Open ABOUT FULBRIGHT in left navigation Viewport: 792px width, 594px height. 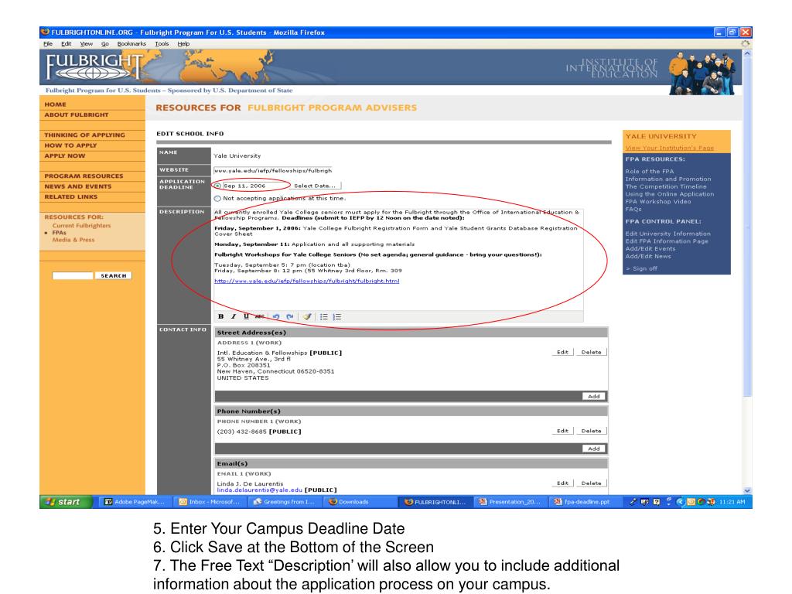77,114
